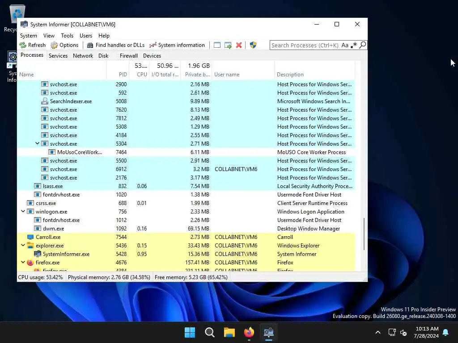Select svchost.exe with PID 2900
The width and height of the screenshot is (458, 343).
tap(186, 84)
